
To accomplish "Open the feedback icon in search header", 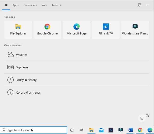I will (x=139, y=5).
